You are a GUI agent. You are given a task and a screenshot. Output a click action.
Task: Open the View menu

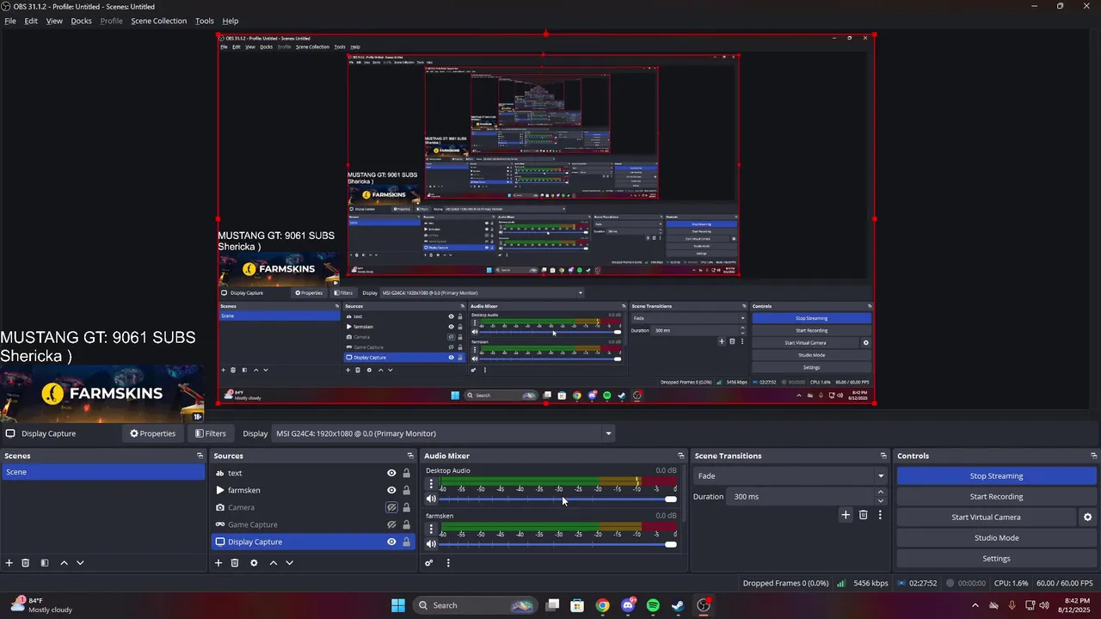54,21
